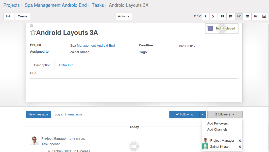Open the Pivot table view
Viewport: 269px width, 152px height.
pos(256,16)
